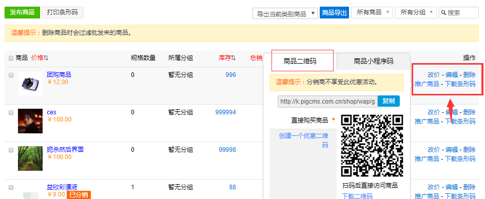Switch to the 商品小程序码 tab
Image resolution: width=485 pixels, height=199 pixels.
(x=373, y=61)
